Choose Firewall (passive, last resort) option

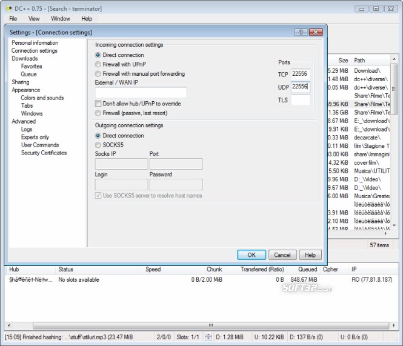98,113
